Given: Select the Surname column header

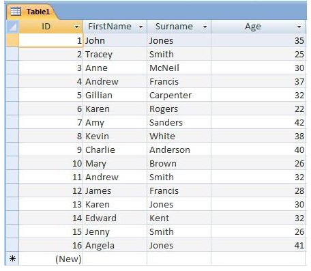Looking at the screenshot, I should pyautogui.click(x=179, y=27).
